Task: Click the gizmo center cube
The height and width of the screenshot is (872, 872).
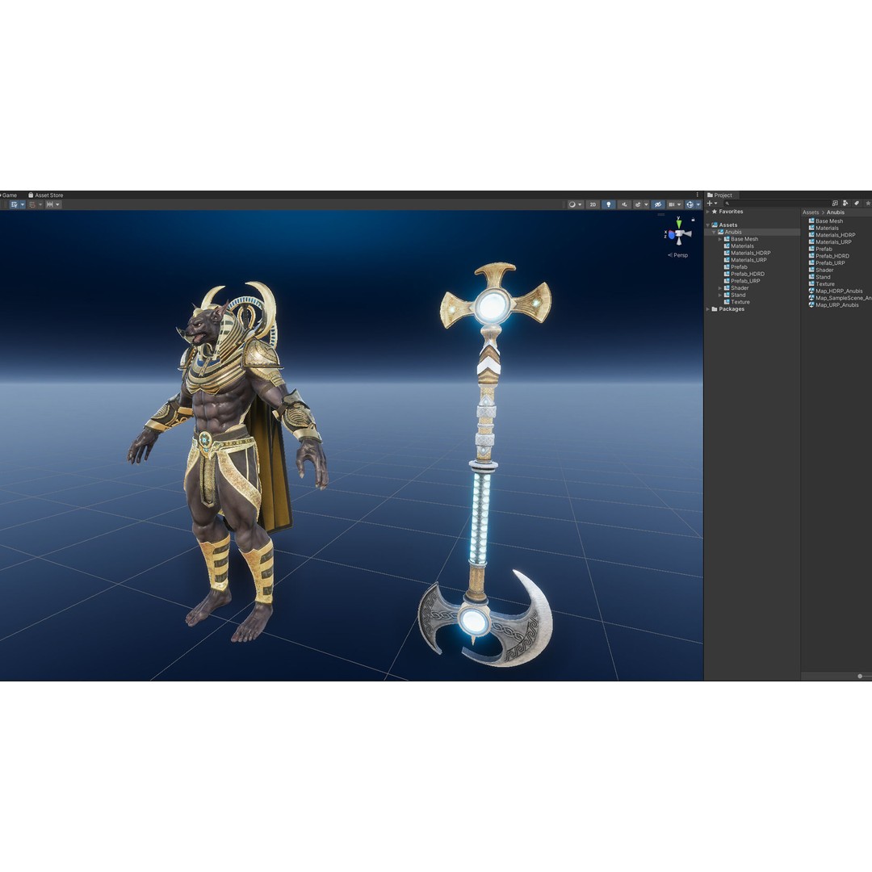Action: click(680, 234)
